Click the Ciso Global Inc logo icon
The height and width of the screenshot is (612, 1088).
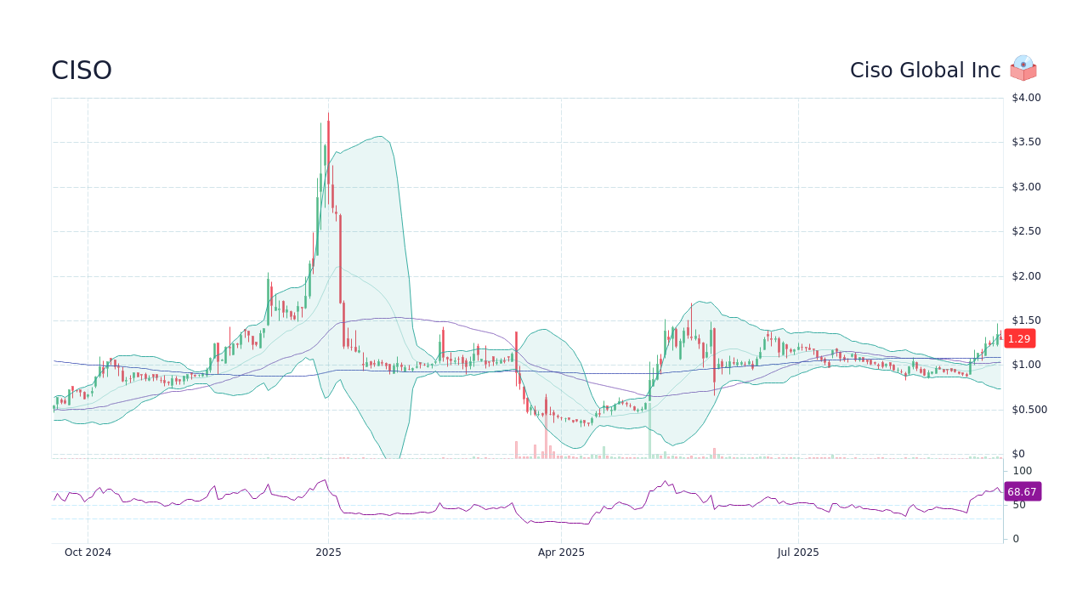(1023, 69)
